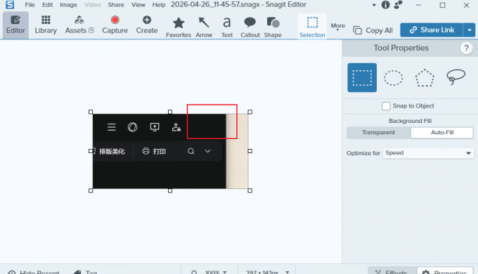Screen dimensions: 478x274
Task: Click the Tag button
Action: [x=86, y=272]
